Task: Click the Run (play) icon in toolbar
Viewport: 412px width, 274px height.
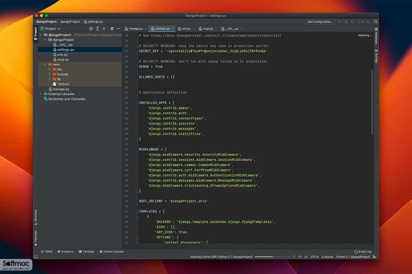Action: (340, 22)
